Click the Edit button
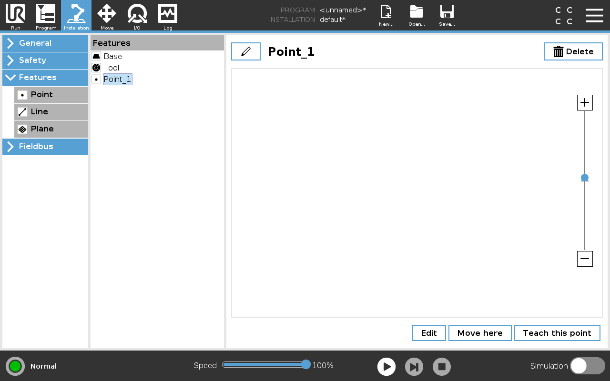The width and height of the screenshot is (610, 381). (x=429, y=333)
